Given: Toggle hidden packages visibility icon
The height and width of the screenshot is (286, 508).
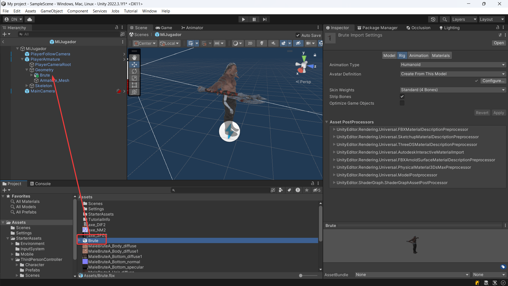Looking at the screenshot, I should pos(317,190).
